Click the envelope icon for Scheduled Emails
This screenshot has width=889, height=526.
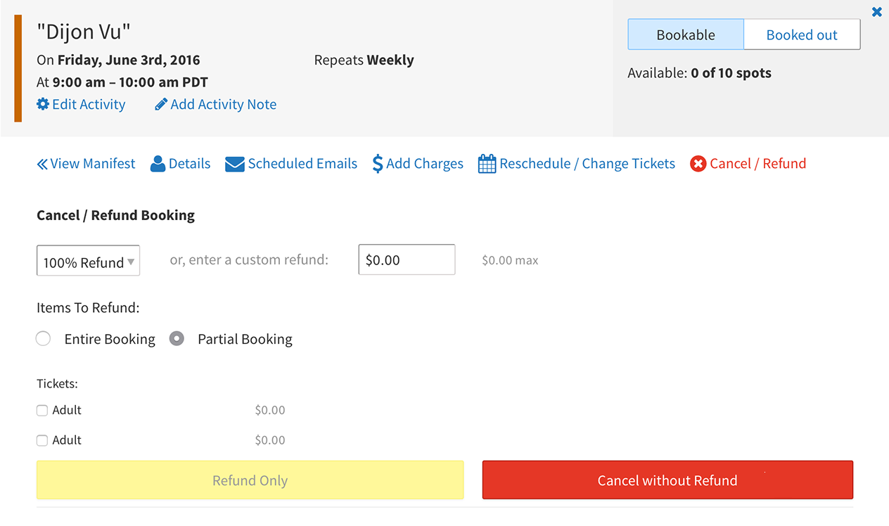(235, 164)
